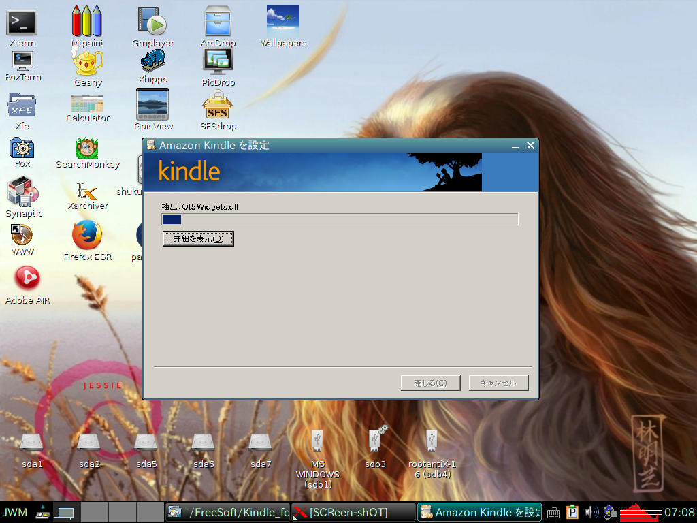Image resolution: width=697 pixels, height=523 pixels.
Task: Open GpicView image viewer icon
Action: 152,104
